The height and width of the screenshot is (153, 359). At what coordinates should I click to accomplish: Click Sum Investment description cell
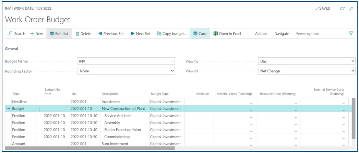(125, 144)
